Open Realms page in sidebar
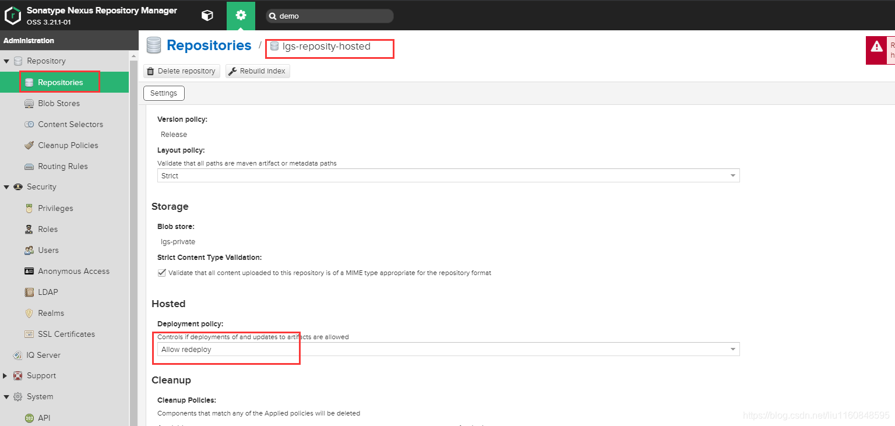 pyautogui.click(x=51, y=313)
